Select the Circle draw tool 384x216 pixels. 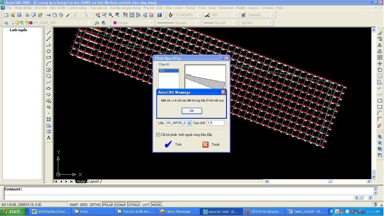click(49, 70)
